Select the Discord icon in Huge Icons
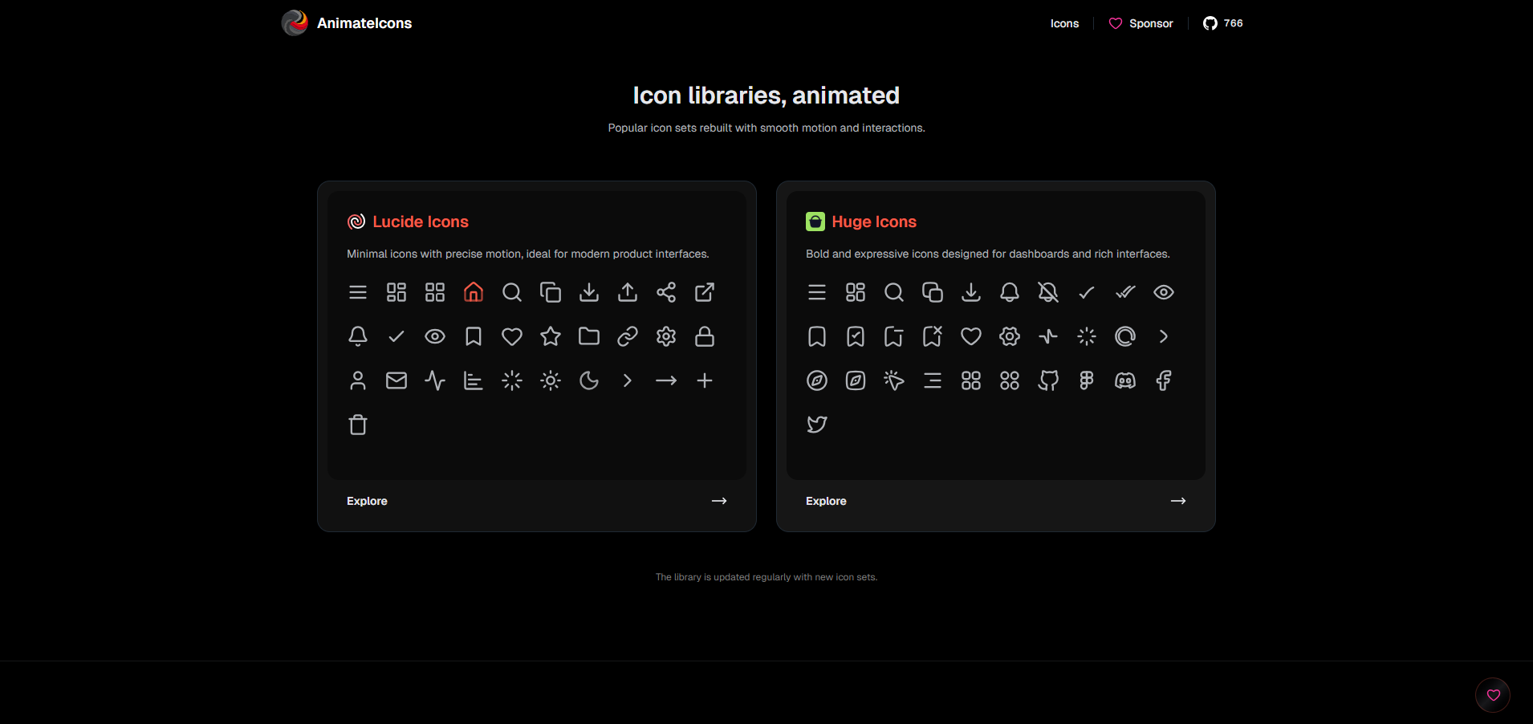Image resolution: width=1533 pixels, height=724 pixels. (x=1125, y=380)
